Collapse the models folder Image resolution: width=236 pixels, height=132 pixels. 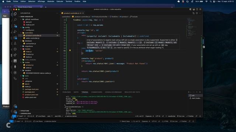28,49
